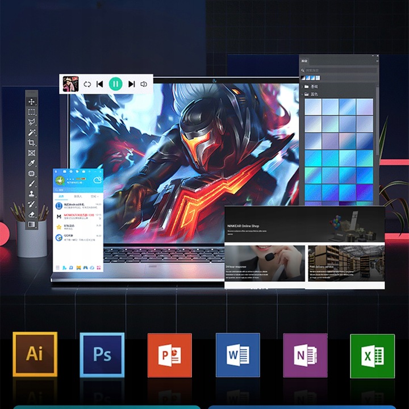
Task: Open the star-icon 好友动态 row
Action: pyautogui.click(x=78, y=227)
